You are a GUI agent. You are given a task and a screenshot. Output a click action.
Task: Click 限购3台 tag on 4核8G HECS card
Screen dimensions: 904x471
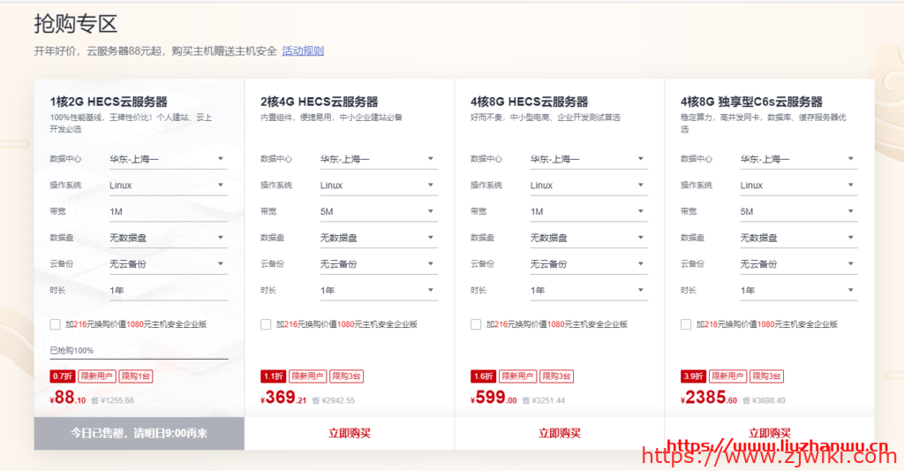point(556,376)
